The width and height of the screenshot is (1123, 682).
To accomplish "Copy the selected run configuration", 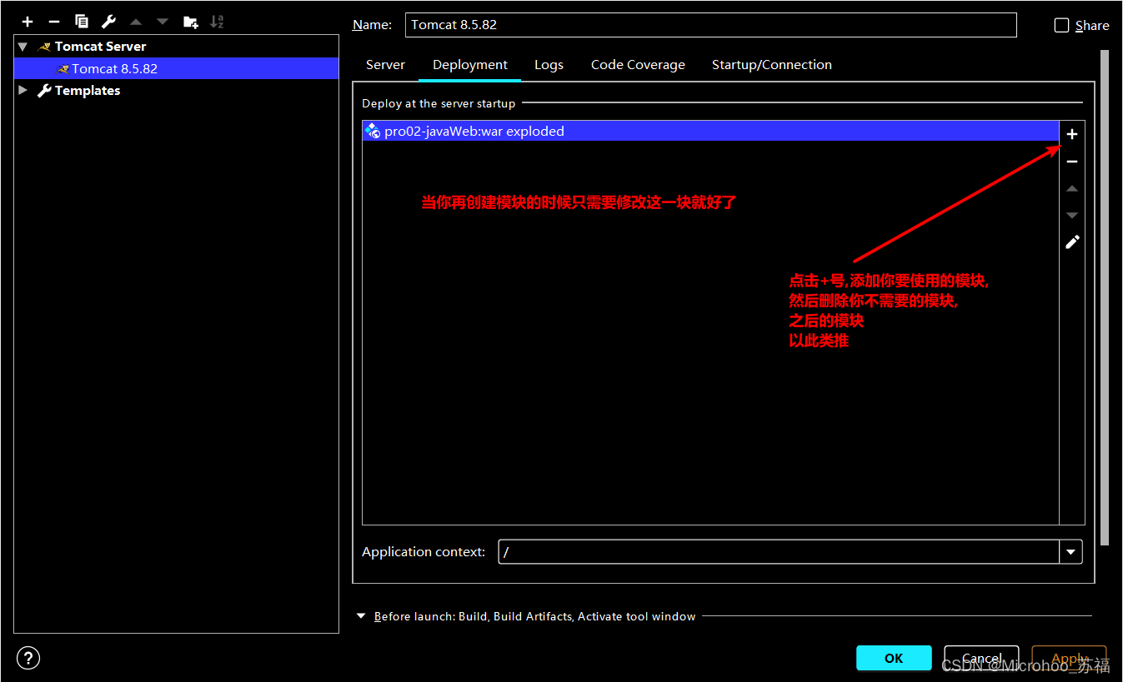I will (x=81, y=22).
